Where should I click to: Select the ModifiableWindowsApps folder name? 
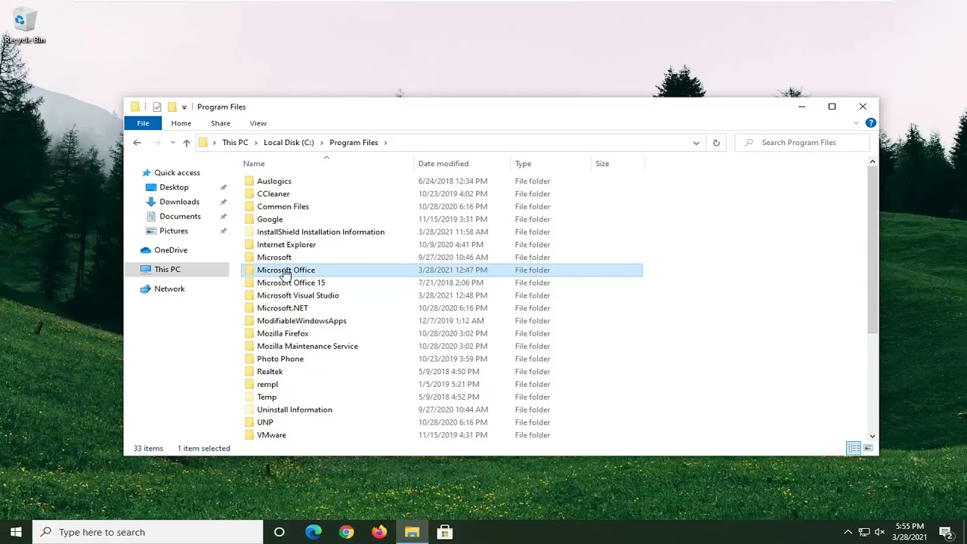[301, 321]
